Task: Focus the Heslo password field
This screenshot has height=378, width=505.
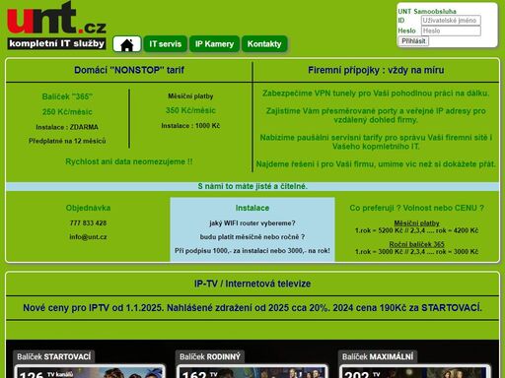Action: coord(451,31)
